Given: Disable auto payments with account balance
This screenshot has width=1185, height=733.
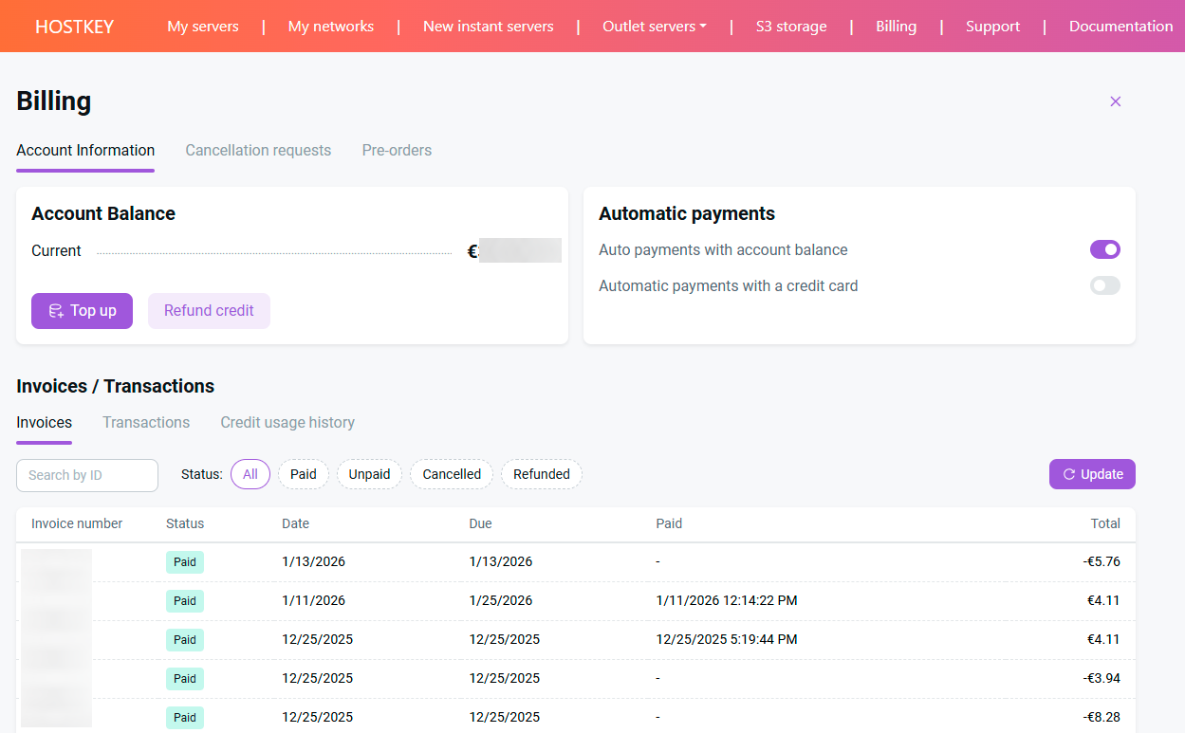Looking at the screenshot, I should [x=1104, y=249].
